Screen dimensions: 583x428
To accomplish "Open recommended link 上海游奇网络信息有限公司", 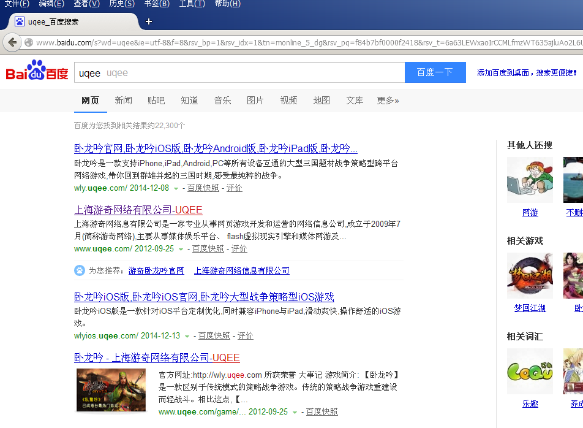I will tap(242, 270).
